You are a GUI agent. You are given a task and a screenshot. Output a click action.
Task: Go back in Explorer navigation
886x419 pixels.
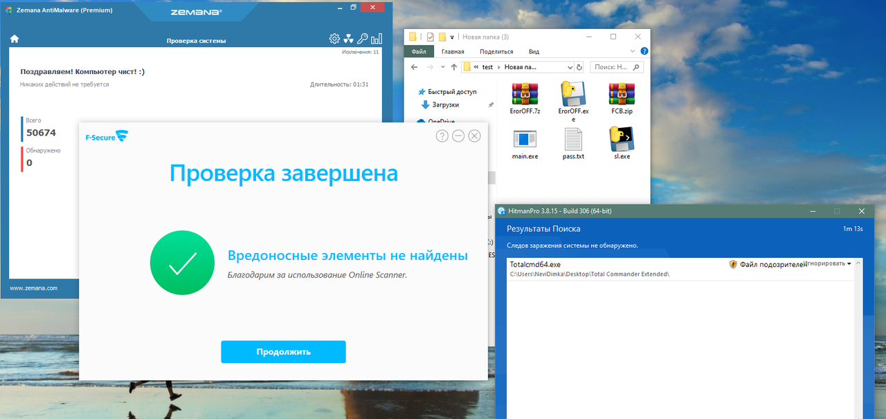pyautogui.click(x=414, y=67)
